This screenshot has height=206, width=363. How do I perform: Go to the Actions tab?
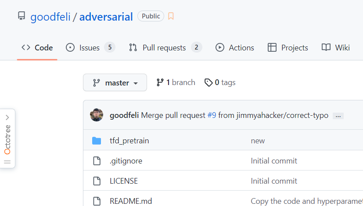[235, 48]
